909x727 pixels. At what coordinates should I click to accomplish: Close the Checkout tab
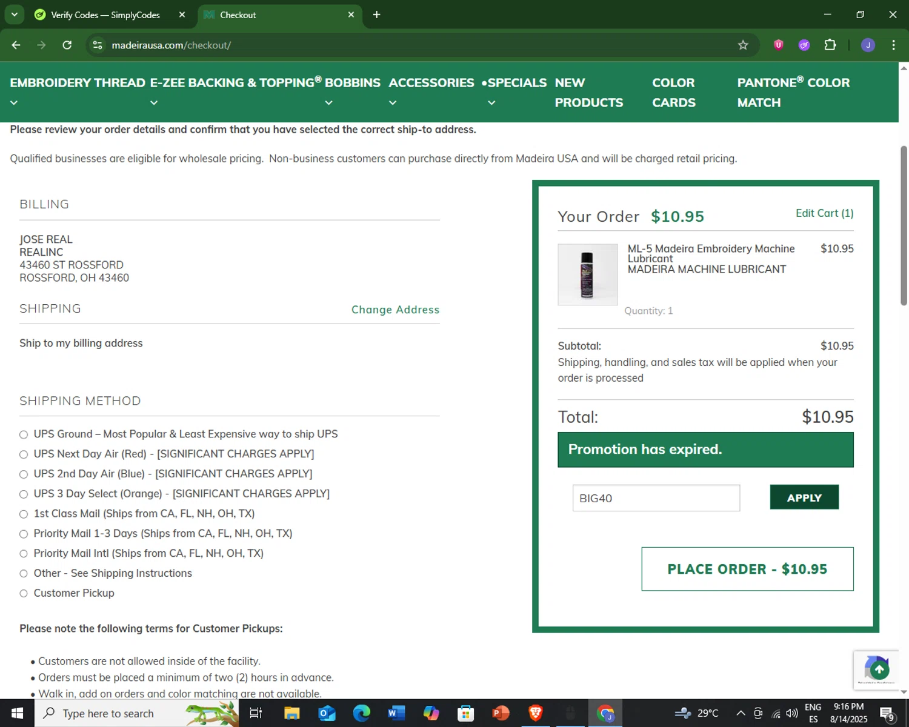[x=351, y=15]
